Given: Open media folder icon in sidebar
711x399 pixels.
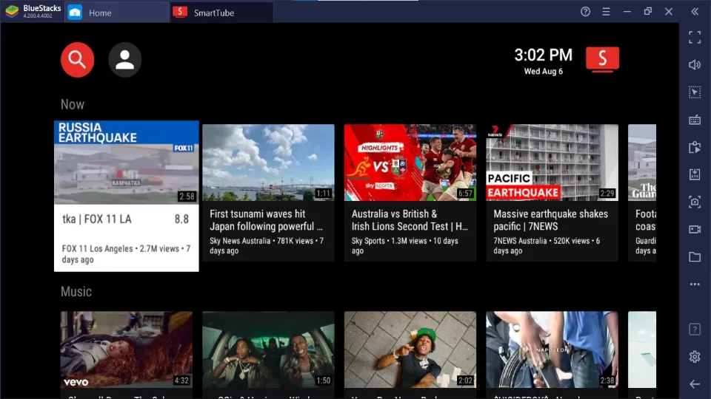Looking at the screenshot, I should [x=695, y=257].
